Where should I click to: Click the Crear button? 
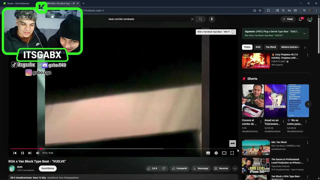click(x=287, y=19)
